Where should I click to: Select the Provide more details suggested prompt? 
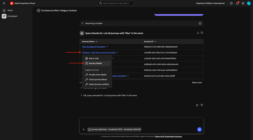(97, 75)
